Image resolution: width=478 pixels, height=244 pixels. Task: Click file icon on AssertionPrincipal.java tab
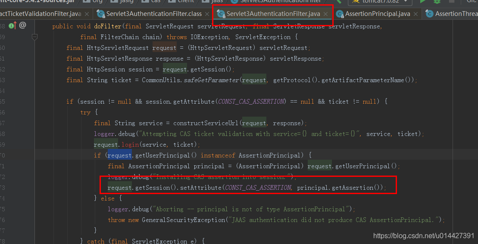coord(340,14)
